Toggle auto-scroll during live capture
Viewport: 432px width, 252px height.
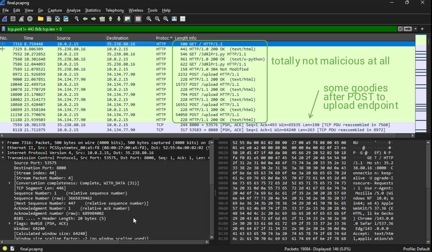coord(128,19)
